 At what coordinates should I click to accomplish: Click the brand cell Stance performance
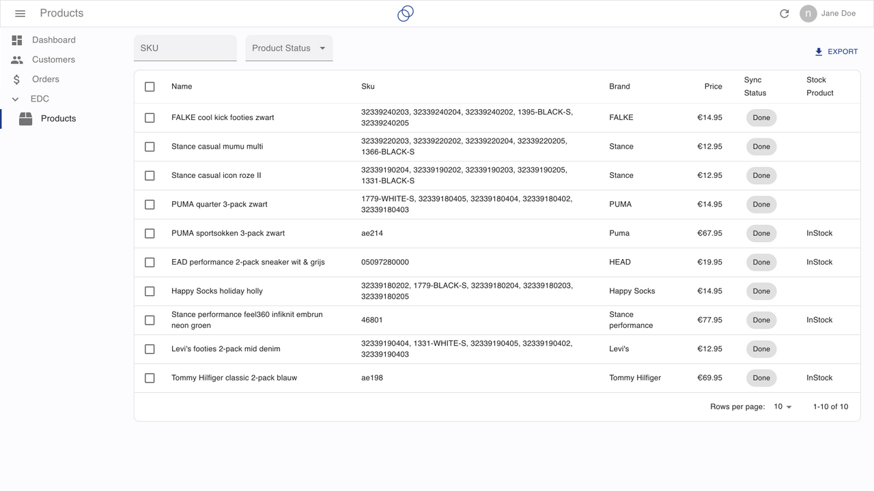631,320
